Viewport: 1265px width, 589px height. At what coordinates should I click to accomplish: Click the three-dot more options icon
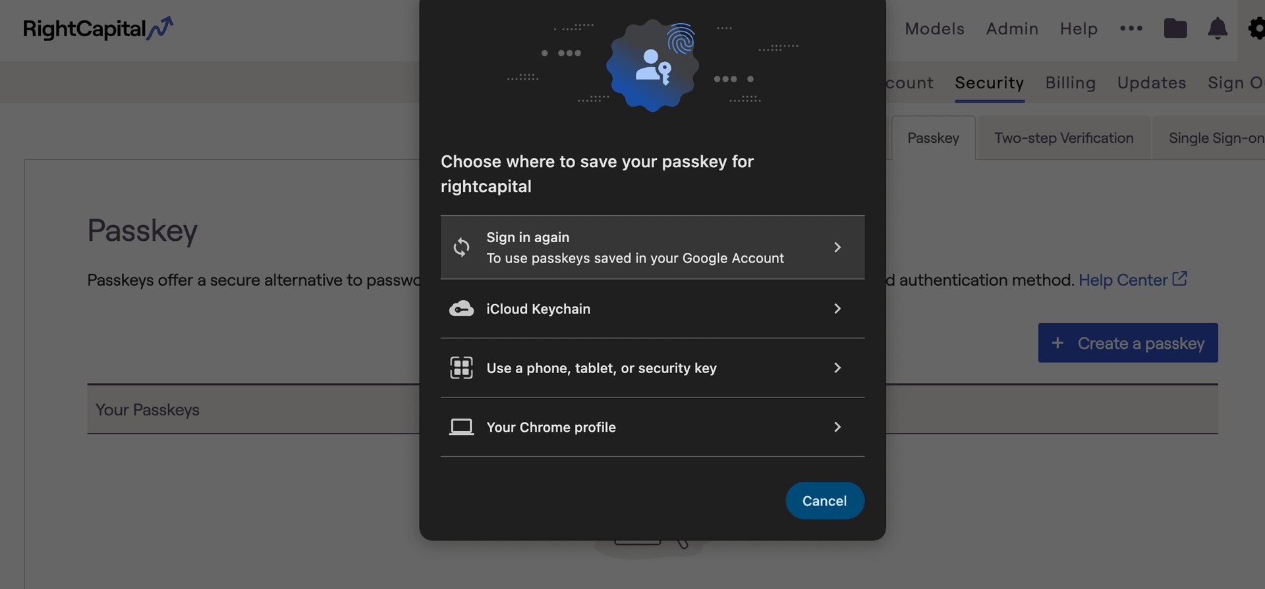1131,28
